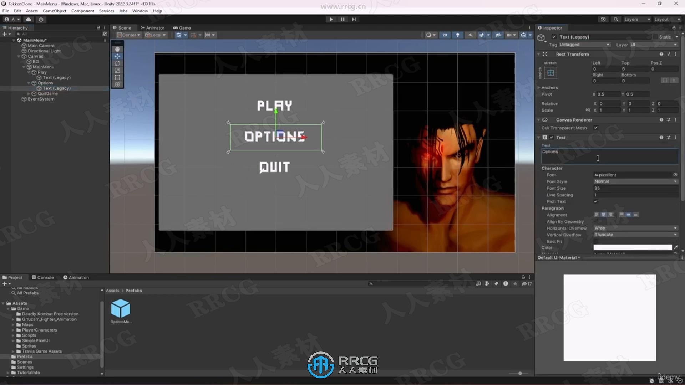
Task: Set vertical alignment to bottom
Action: [x=635, y=215]
